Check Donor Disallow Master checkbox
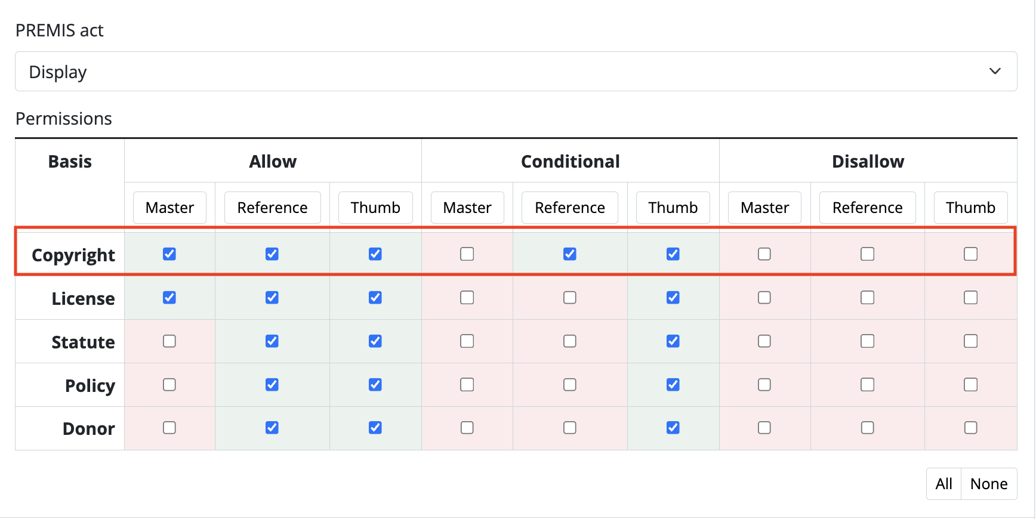Screen dimensions: 1036x519 coord(764,428)
